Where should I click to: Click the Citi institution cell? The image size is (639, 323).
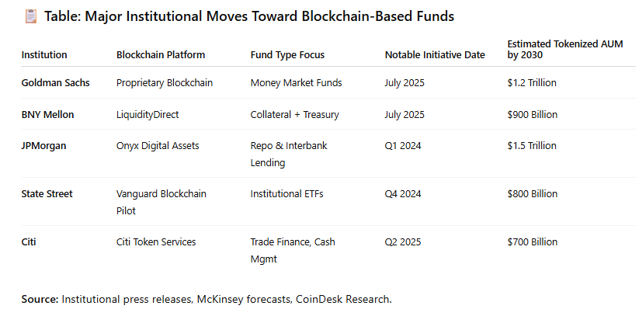click(30, 242)
